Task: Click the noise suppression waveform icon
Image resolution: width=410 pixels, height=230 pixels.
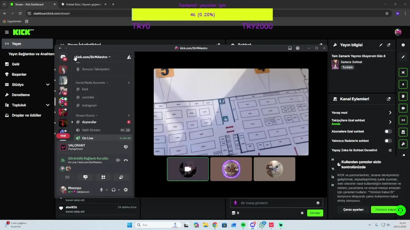Action: tap(118, 160)
